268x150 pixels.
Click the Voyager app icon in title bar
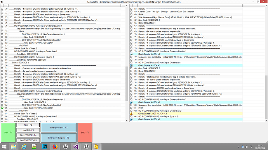coord(2,2)
